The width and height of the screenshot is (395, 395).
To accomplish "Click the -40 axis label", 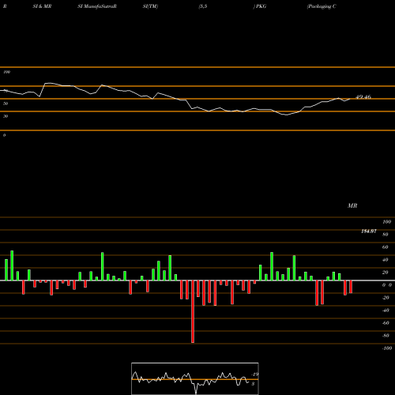I will point(386,310).
